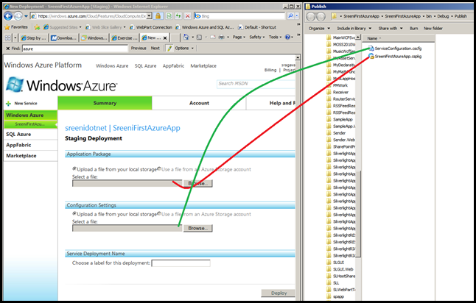The height and width of the screenshot is (303, 476).
Task: Close the active 'New...' browser tab
Action: coord(165,38)
